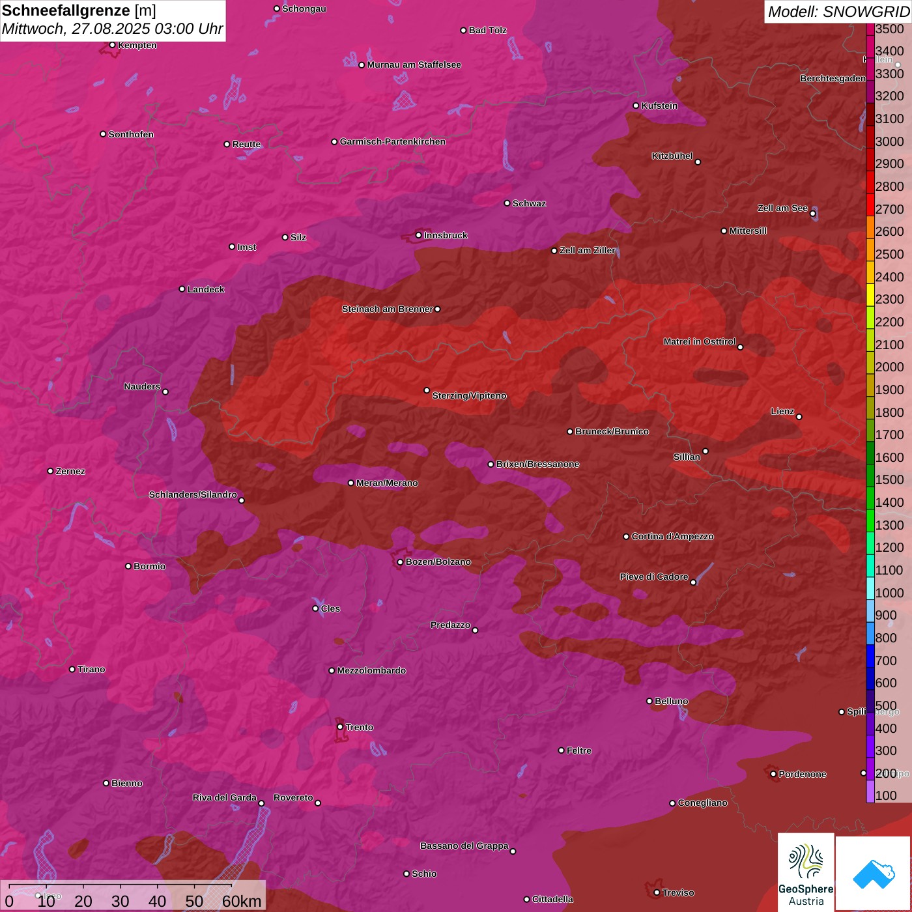
Task: Click the Zell am Ziller label
Action: (587, 250)
